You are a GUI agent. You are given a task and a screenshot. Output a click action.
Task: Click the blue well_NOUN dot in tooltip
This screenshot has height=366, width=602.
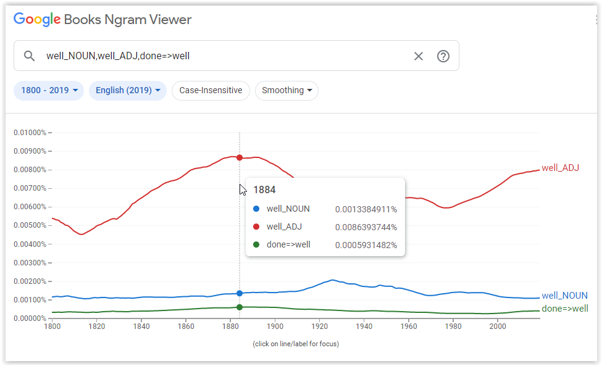[256, 209]
